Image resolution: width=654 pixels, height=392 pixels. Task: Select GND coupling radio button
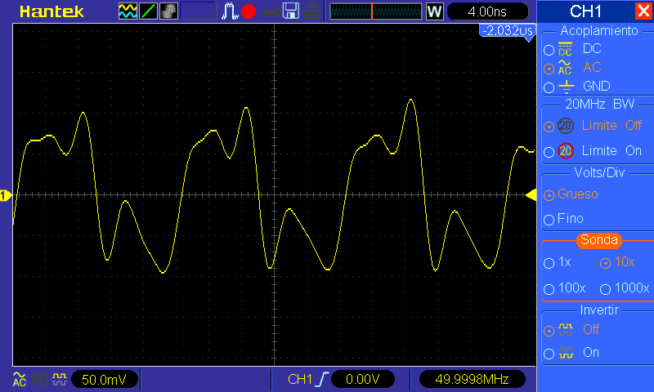(x=549, y=87)
